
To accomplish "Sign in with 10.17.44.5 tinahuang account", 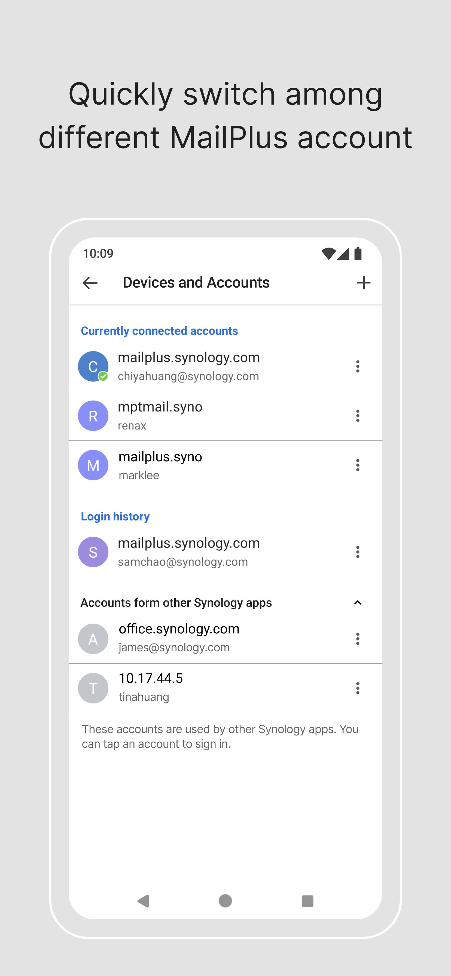I will click(225, 688).
